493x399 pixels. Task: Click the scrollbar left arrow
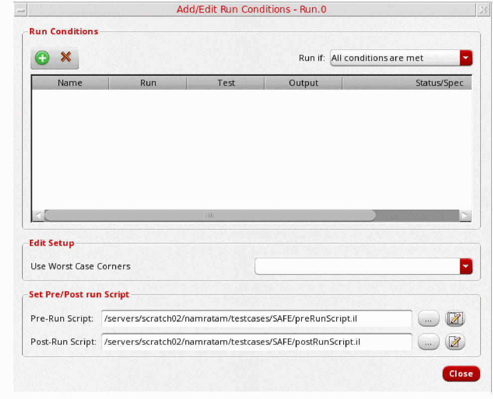[x=38, y=216]
